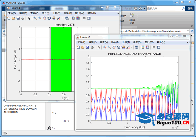Toggle Zoom In tool in Figure 1
Viewport: 196px width, 137px height.
pos(35,18)
